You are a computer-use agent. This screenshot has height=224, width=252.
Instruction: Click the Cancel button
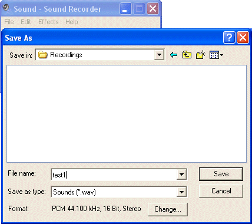221,191
